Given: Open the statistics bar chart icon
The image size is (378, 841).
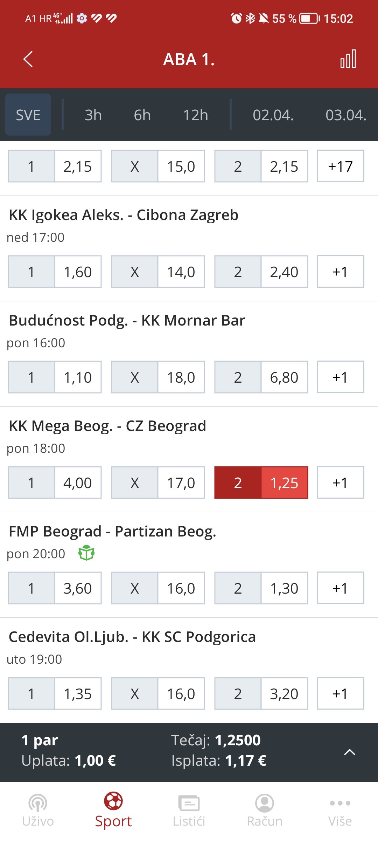Looking at the screenshot, I should point(348,59).
